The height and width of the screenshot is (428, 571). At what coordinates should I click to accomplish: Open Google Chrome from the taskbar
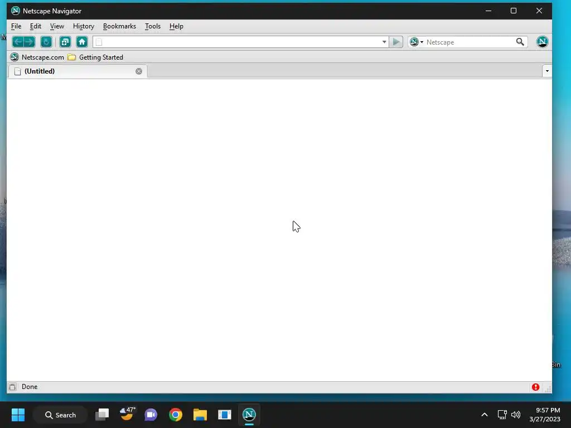pos(176,415)
